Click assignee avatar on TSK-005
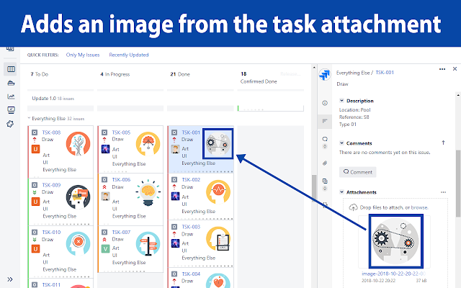The image size is (461, 288). pyautogui.click(x=106, y=149)
